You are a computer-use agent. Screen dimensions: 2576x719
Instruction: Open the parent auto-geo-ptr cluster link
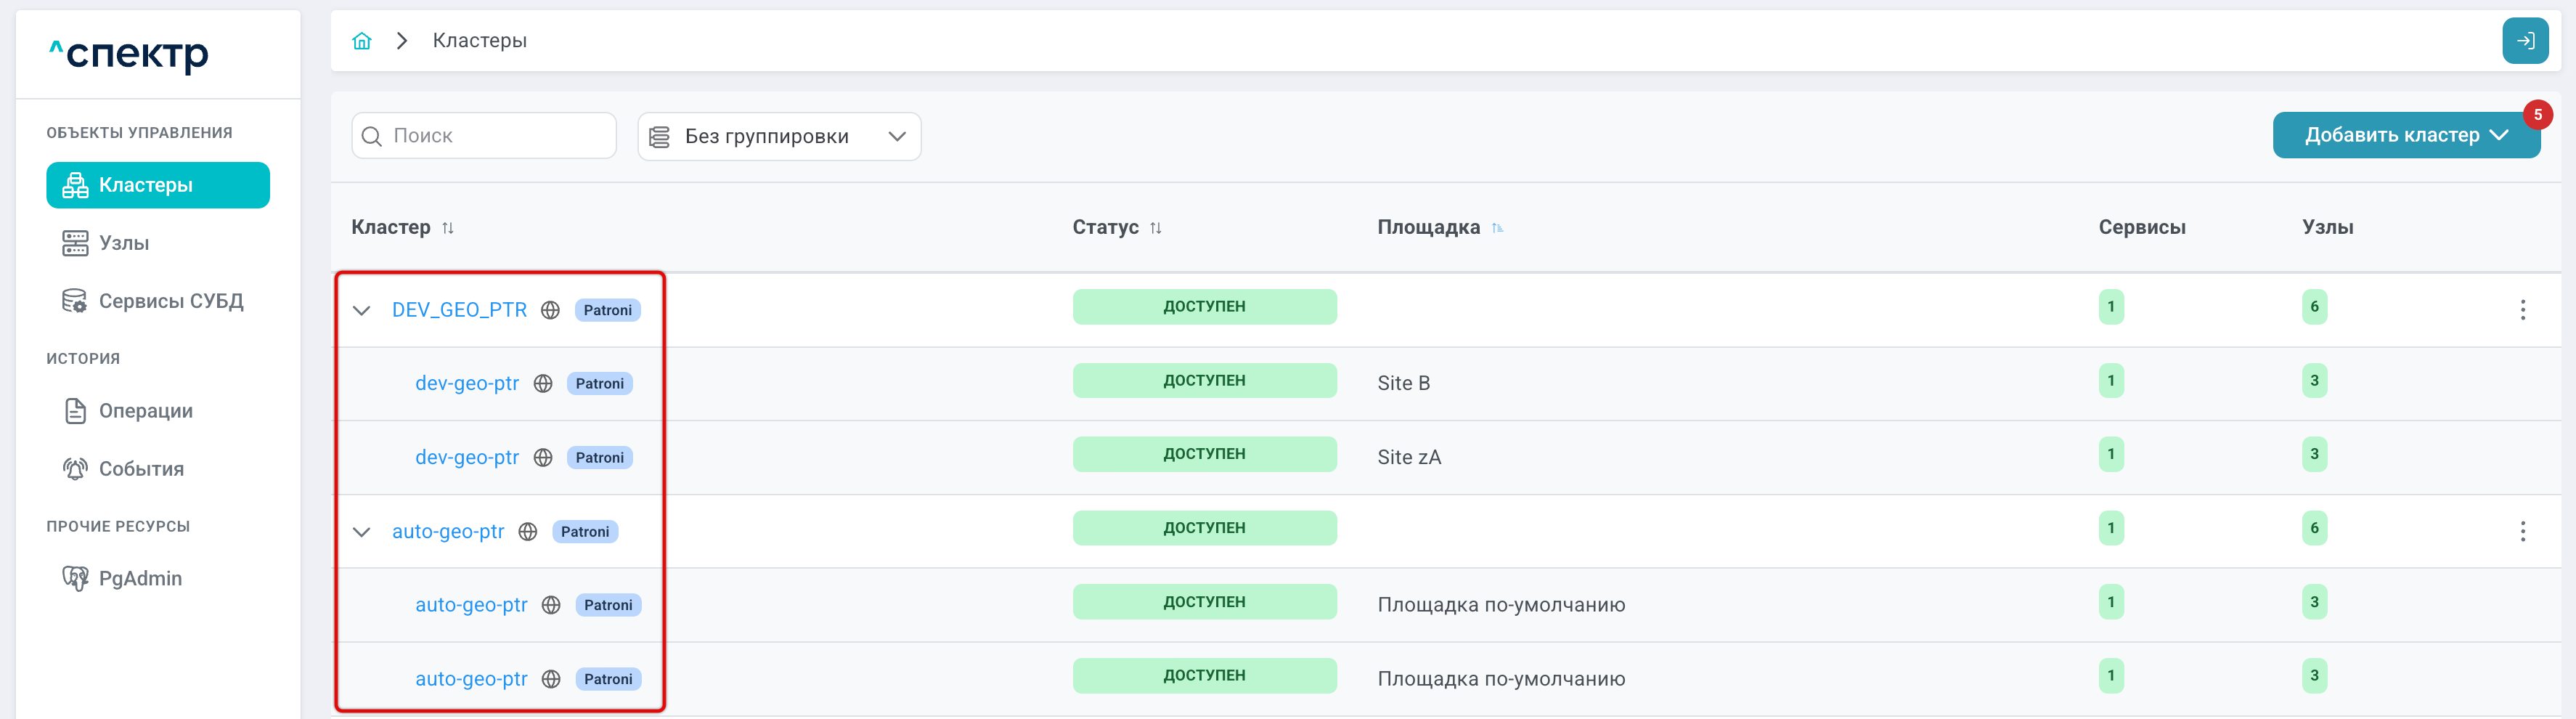point(448,532)
